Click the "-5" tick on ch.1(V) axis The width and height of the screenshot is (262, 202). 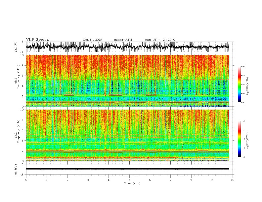point(22,52)
